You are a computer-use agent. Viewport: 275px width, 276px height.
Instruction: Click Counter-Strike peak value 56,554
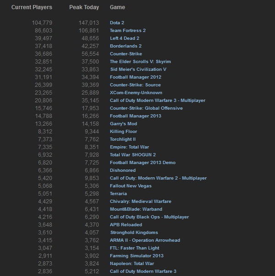(x=90, y=53)
